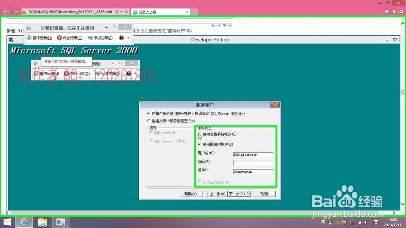Screen dimensions: 406x228
Task: Jump to next step via 下一个 link
Action: click(x=227, y=26)
